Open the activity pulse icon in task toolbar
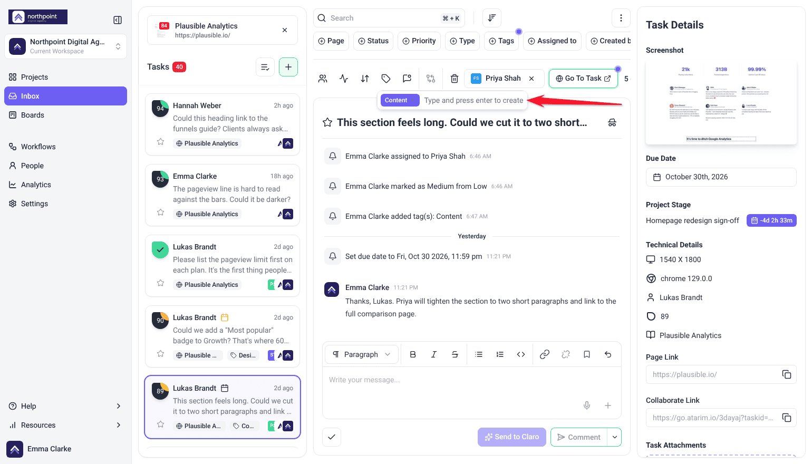 [344, 79]
